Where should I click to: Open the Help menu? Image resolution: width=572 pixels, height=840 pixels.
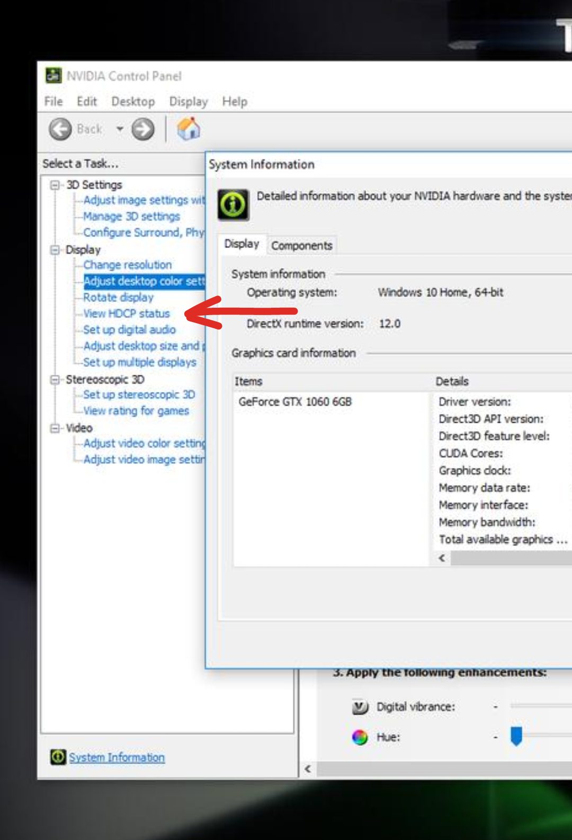tap(235, 101)
